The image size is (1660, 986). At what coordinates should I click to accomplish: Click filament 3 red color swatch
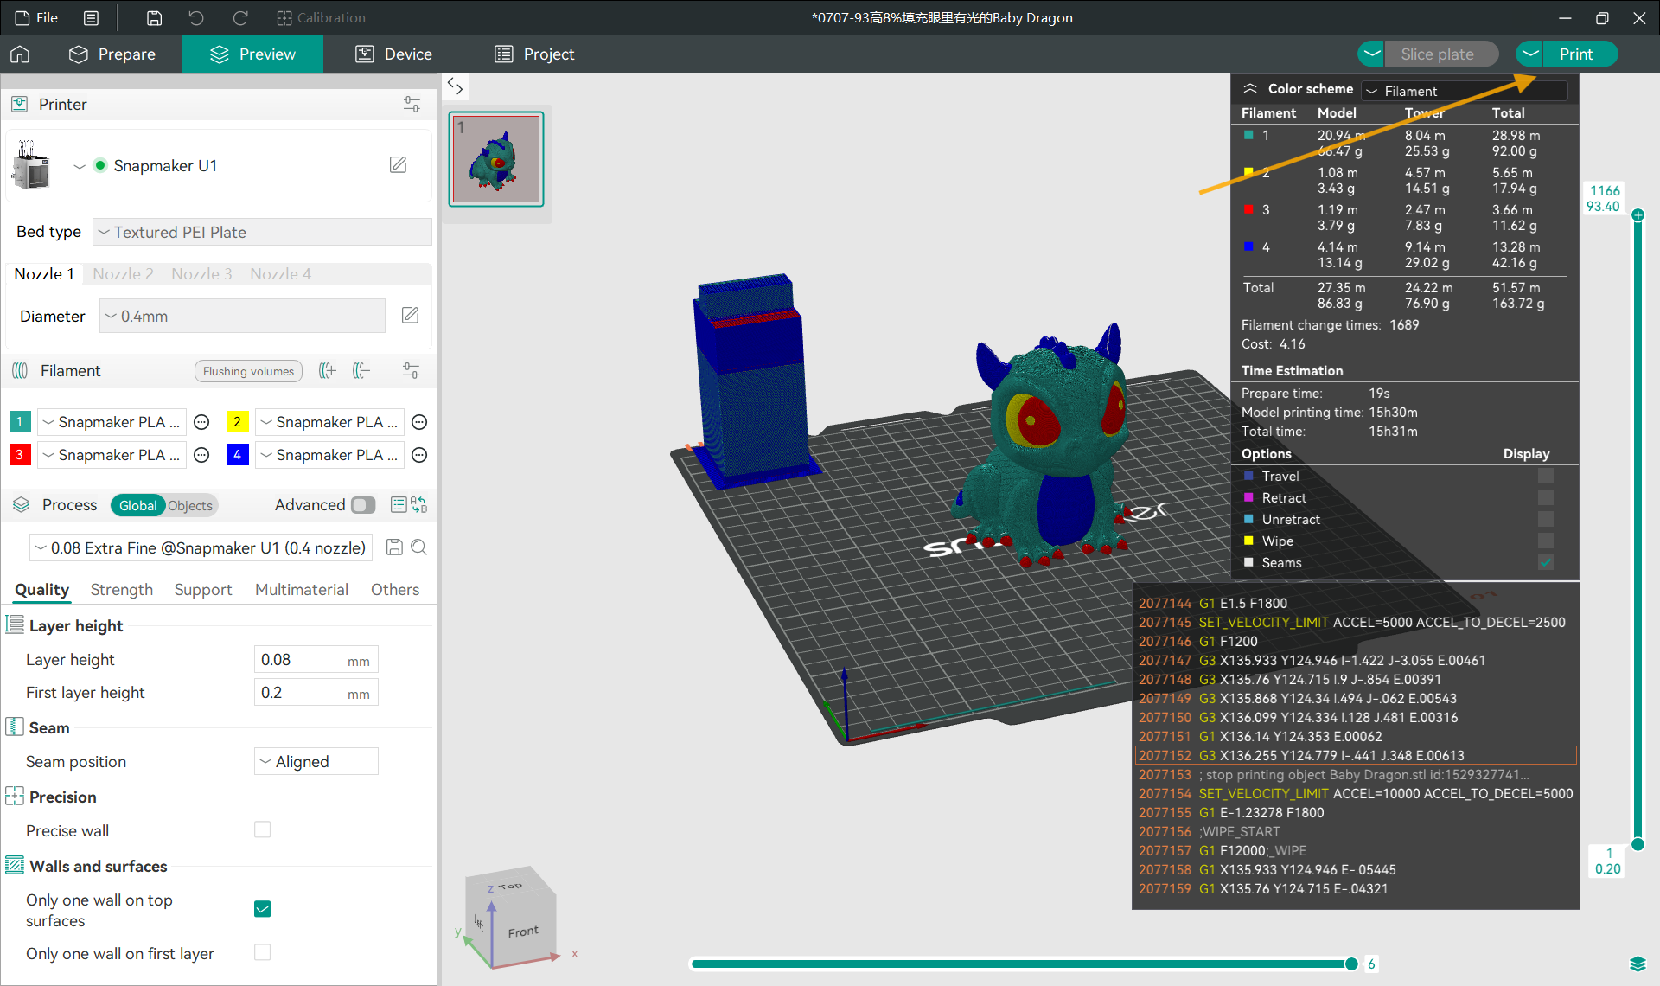point(19,455)
